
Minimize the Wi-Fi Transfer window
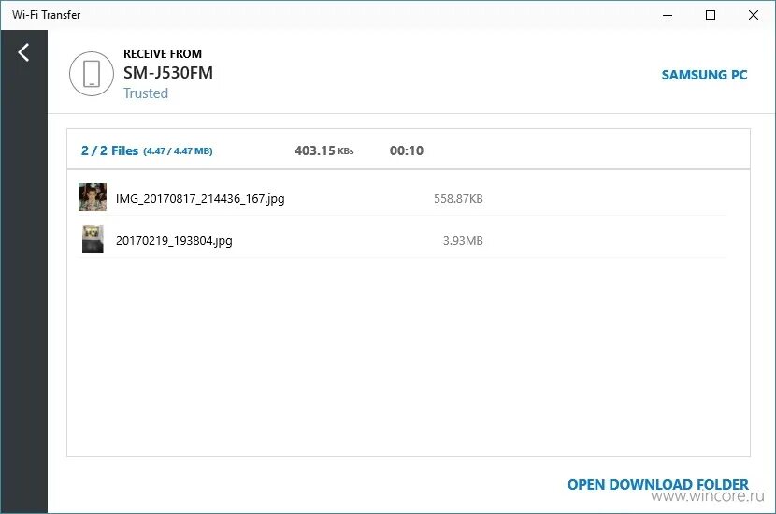click(668, 15)
